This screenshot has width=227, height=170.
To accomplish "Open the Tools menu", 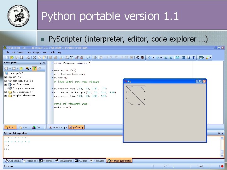I will 52,52.
